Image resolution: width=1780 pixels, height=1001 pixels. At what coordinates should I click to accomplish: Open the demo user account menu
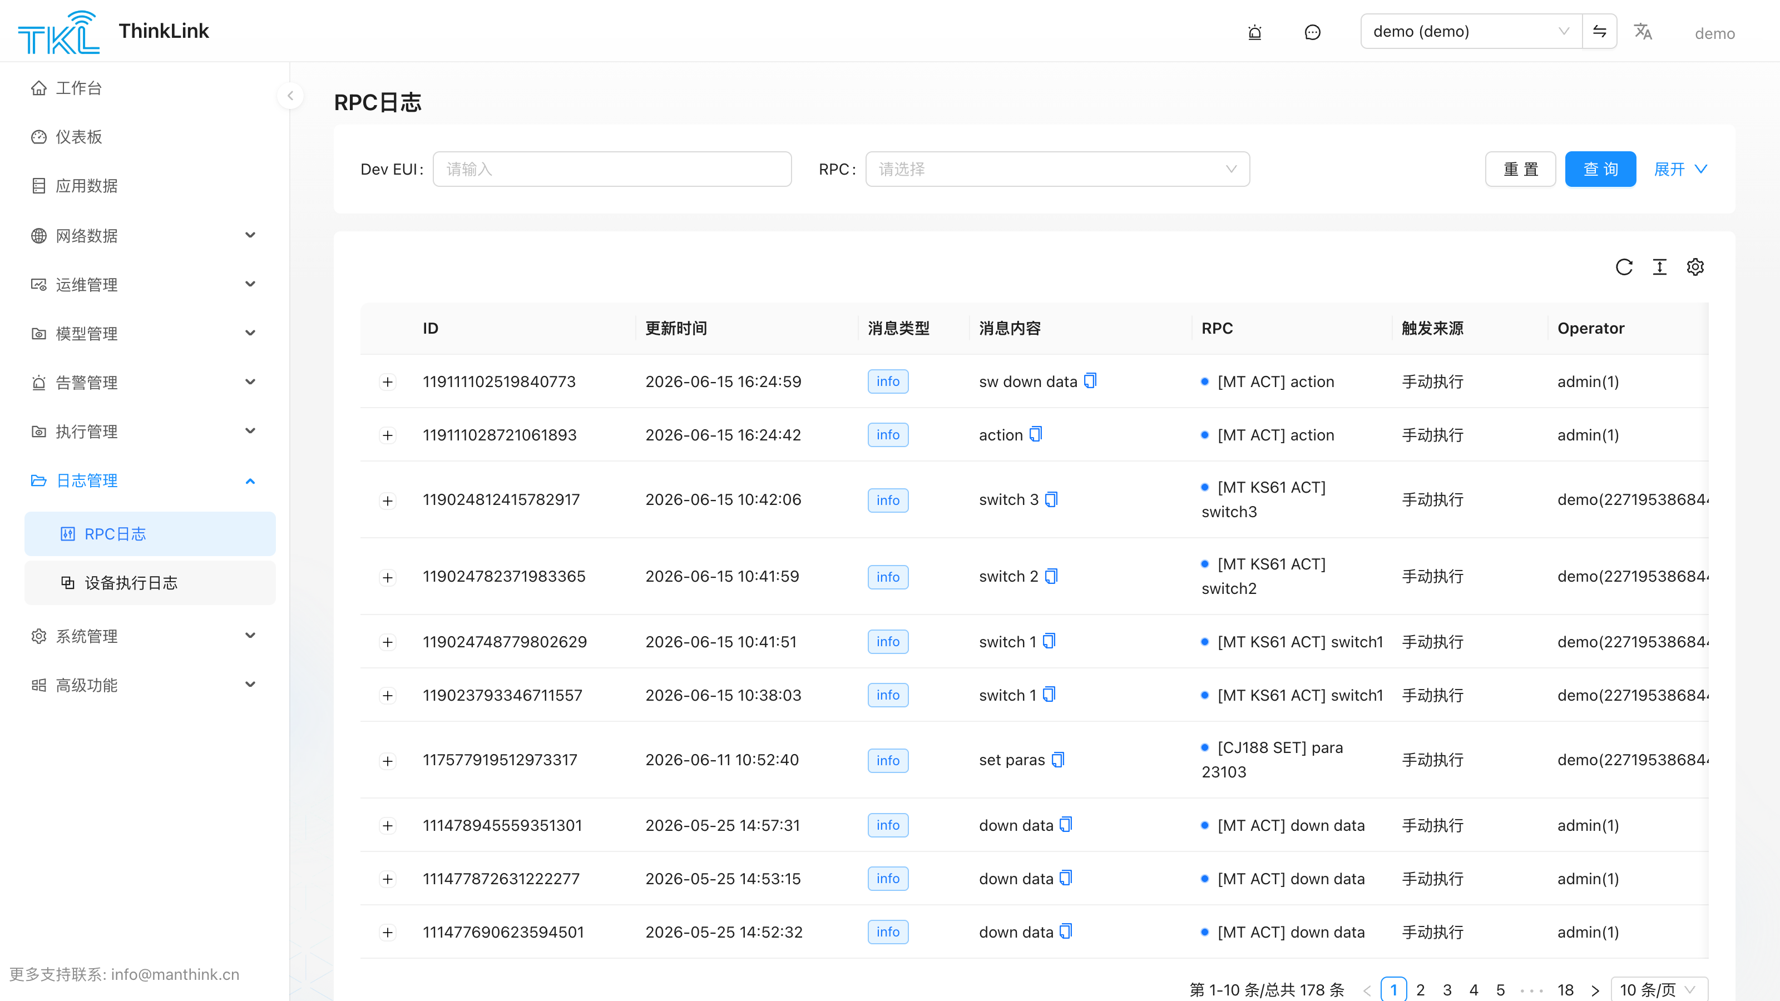(1714, 33)
